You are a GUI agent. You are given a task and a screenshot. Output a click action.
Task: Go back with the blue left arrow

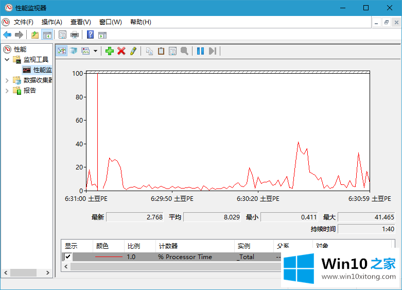click(7, 35)
